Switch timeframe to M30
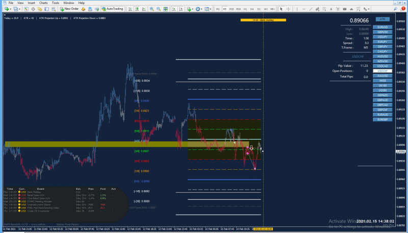The height and width of the screenshot is (233, 408). [x=238, y=9]
